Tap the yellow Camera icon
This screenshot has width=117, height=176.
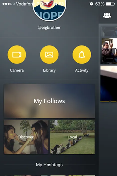click(17, 55)
